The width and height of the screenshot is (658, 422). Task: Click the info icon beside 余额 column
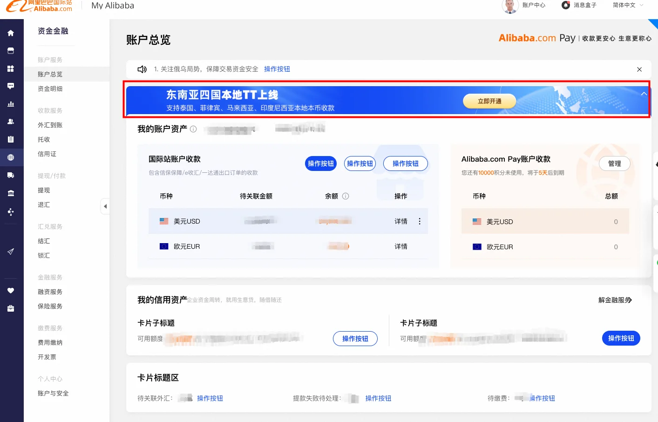coord(346,196)
